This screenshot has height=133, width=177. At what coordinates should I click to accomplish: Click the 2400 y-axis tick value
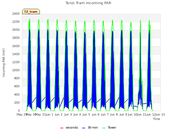pos(16,14)
